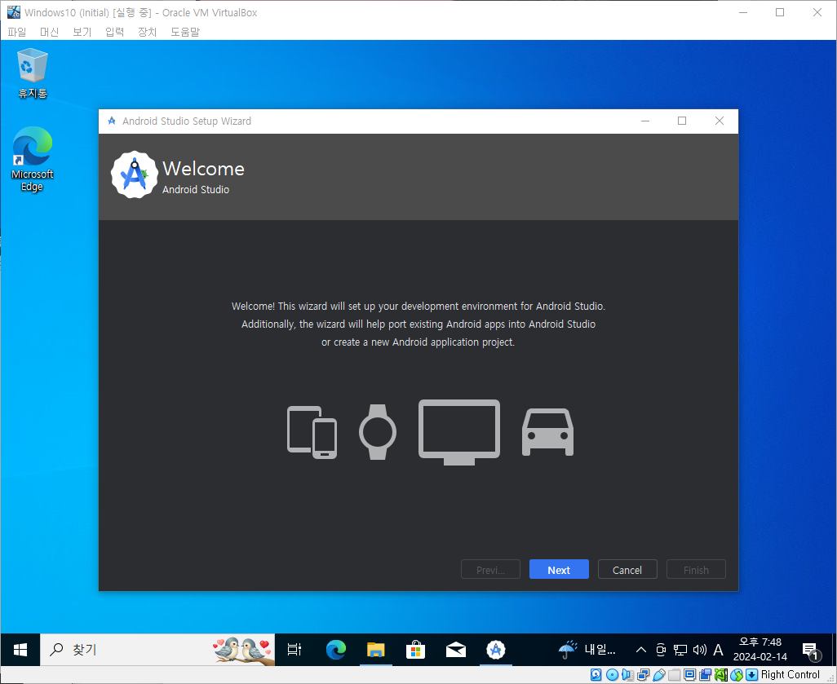The height and width of the screenshot is (684, 837).
Task: Click the phone and tablet icon
Action: point(312,432)
